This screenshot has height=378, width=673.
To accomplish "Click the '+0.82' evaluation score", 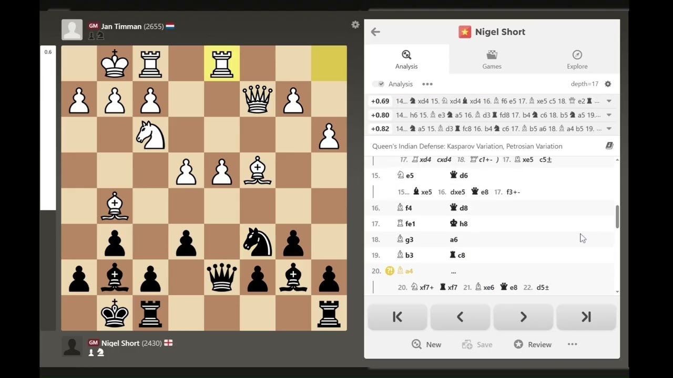I will (380, 129).
